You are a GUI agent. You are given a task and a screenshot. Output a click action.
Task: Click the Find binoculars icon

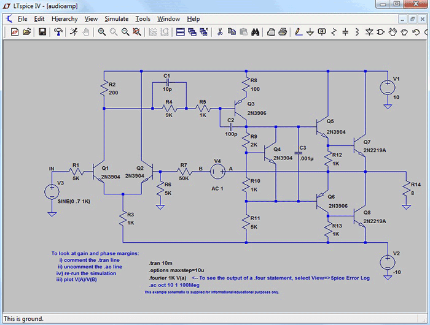click(256, 32)
